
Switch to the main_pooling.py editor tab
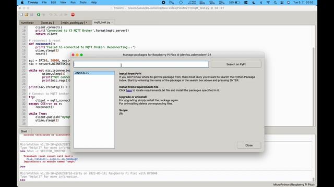coord(74,22)
